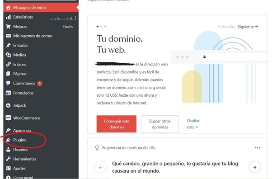The image size is (272, 179).
Task: Open the Formularios menu item
Action: [41, 93]
